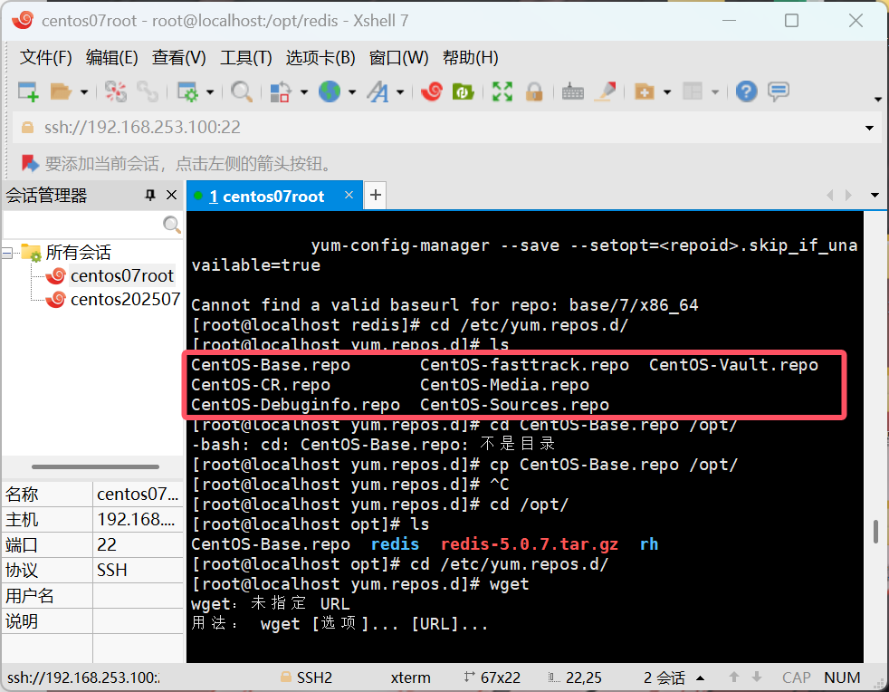Click the orange folder with plus icon
The width and height of the screenshot is (889, 692).
(644, 91)
